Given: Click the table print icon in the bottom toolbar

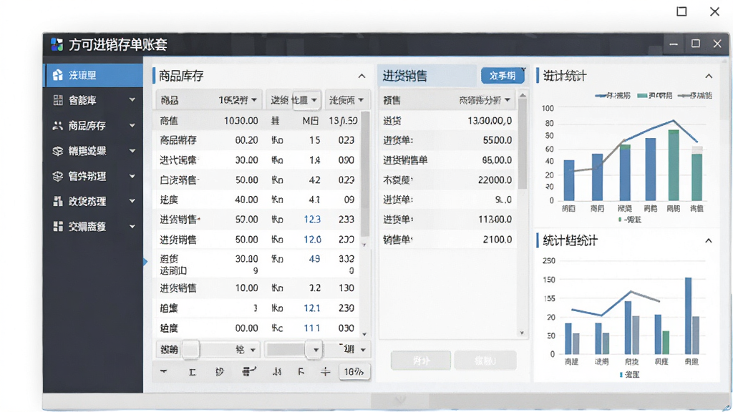Looking at the screenshot, I should [248, 371].
